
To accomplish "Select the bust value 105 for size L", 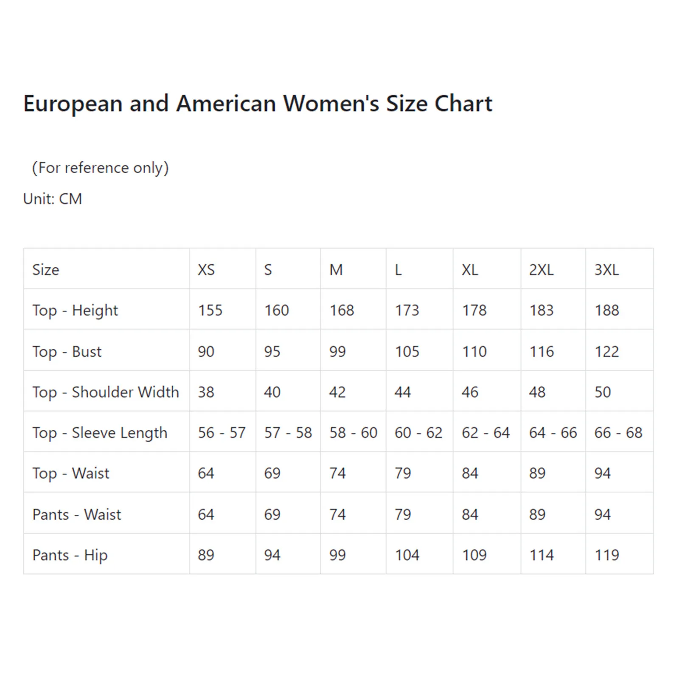I will point(407,352).
